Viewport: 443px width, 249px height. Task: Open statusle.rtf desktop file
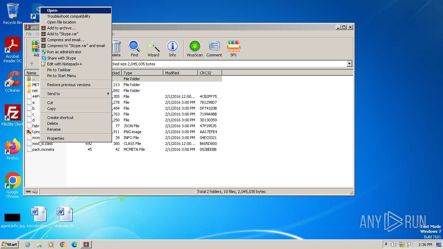(65, 217)
